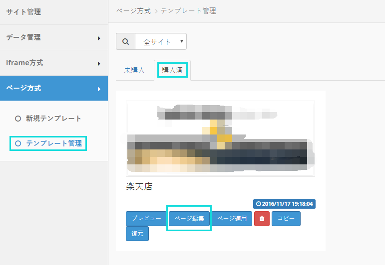
Task: Click the search magnifier icon button
Action: 125,42
